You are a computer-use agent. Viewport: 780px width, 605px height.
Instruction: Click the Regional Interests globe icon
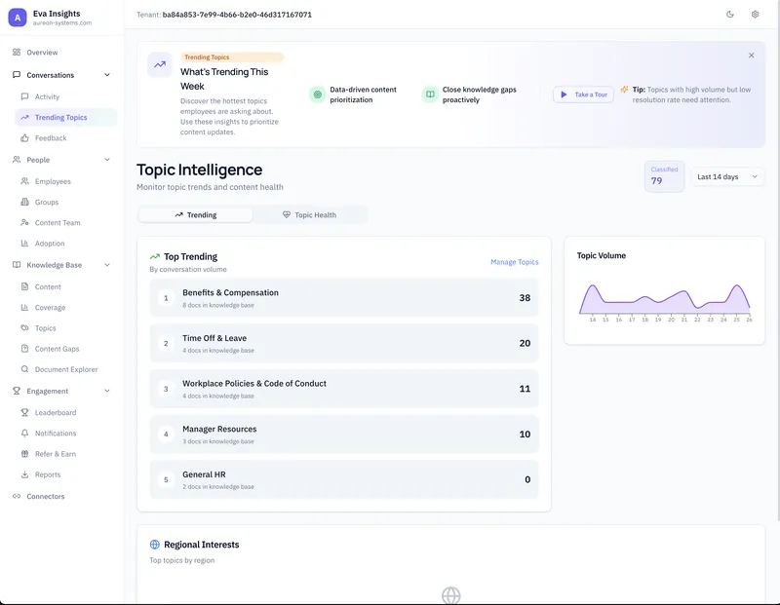pyautogui.click(x=155, y=545)
